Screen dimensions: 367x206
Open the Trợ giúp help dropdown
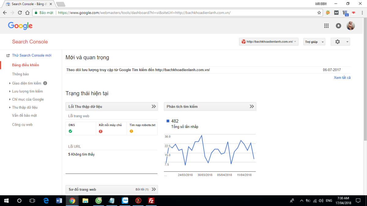(x=314, y=42)
